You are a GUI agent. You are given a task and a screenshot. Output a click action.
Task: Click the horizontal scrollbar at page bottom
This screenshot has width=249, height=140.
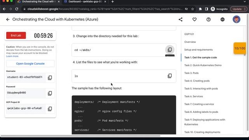coord(80,136)
